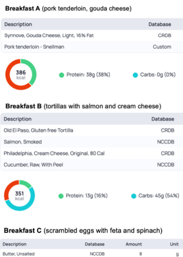183x257 pixels.
Task: Select the Old El Paso Gluten free Tortilla row
Action: coord(91,130)
